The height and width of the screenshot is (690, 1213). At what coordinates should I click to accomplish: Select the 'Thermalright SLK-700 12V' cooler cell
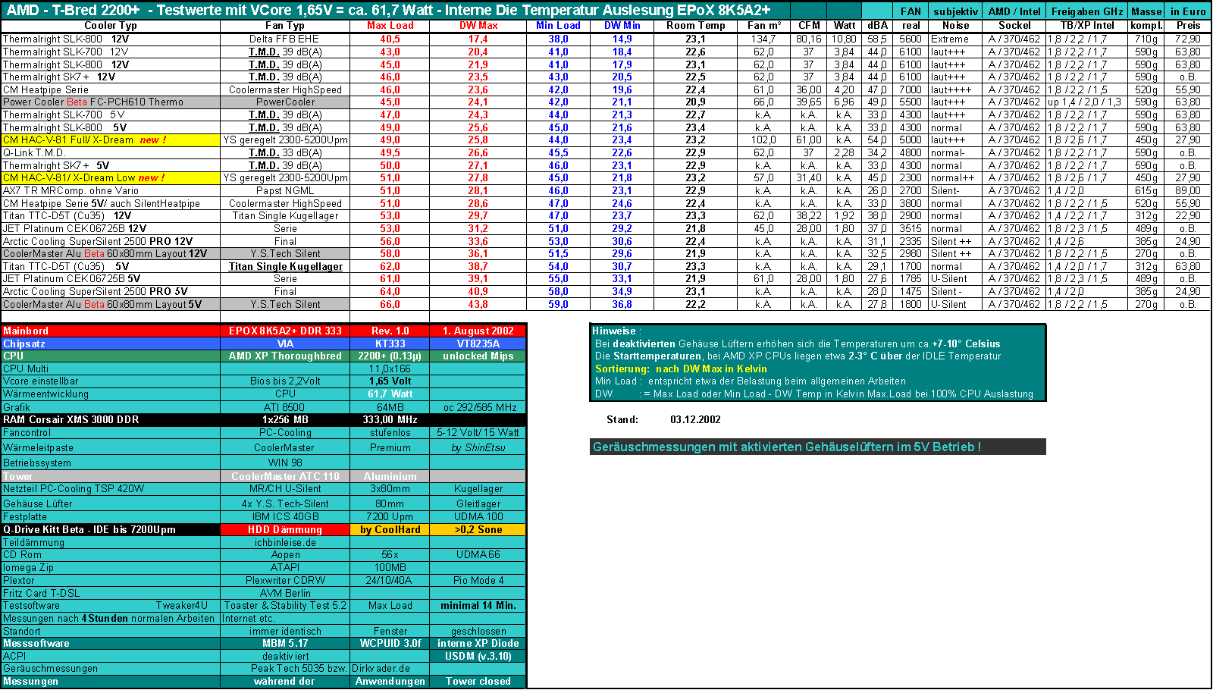111,52
